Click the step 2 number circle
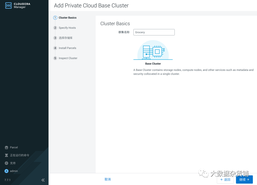The width and height of the screenshot is (257, 185). (x=55, y=28)
